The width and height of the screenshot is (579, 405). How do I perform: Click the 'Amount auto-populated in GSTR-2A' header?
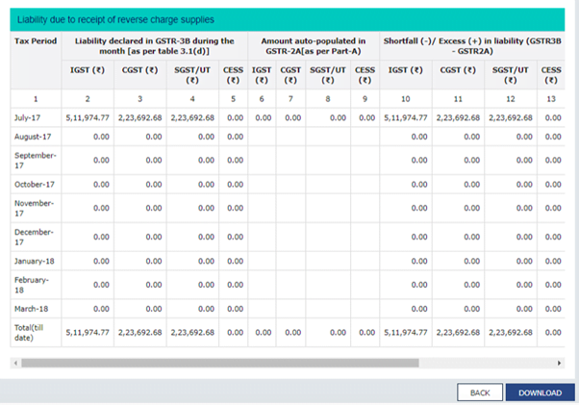[x=313, y=46]
